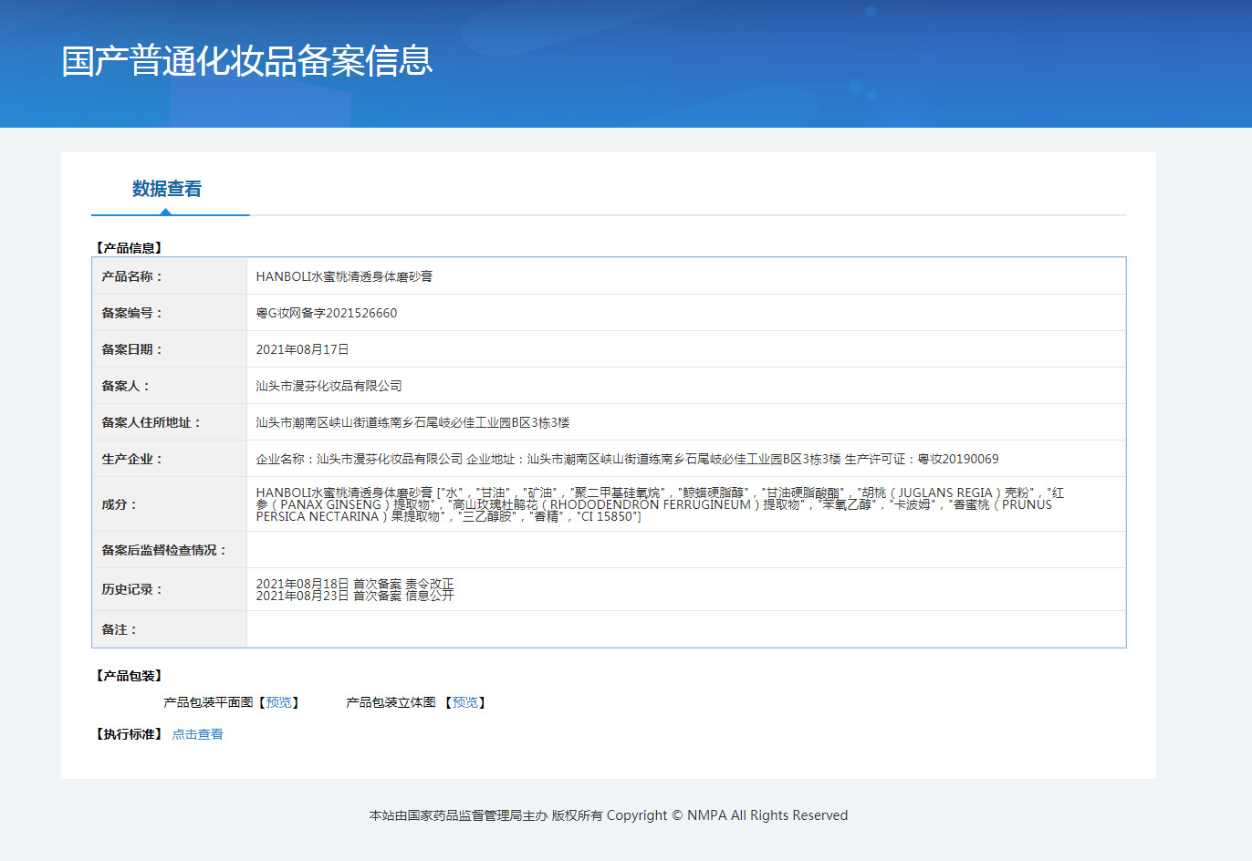Click history entry 2021年08月23日 首次备案 信息公开

point(355,596)
